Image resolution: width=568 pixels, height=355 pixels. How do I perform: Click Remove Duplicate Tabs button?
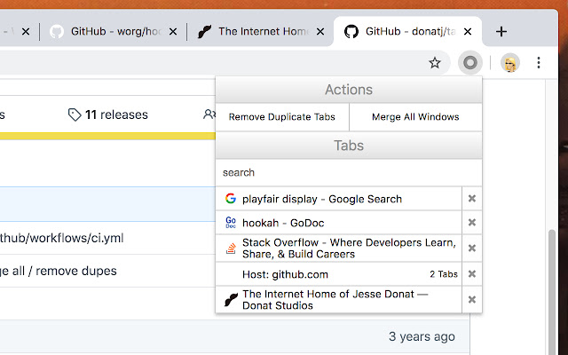tap(282, 117)
